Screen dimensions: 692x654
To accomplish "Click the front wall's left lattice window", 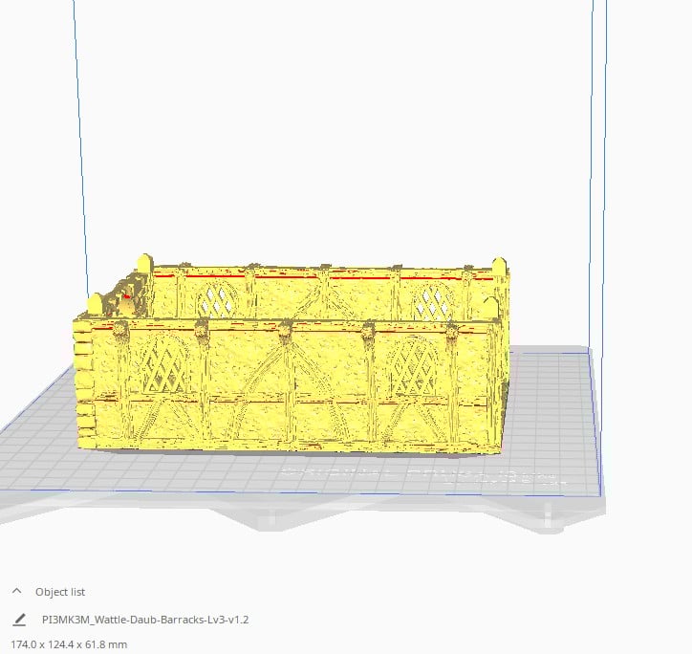I will [x=164, y=365].
